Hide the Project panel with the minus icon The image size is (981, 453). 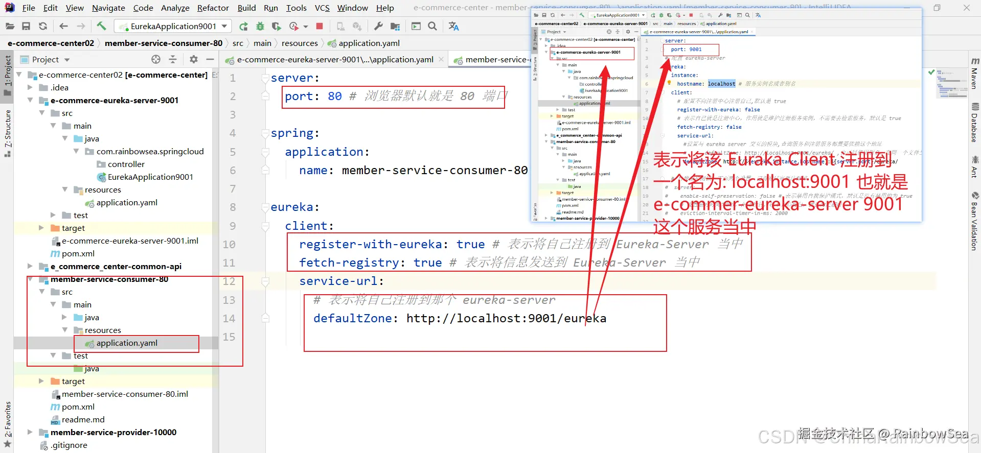(x=210, y=59)
